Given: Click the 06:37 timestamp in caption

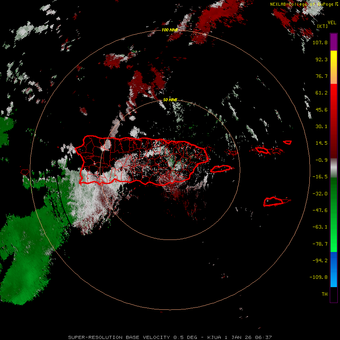Looking at the screenshot, I should tap(263, 337).
